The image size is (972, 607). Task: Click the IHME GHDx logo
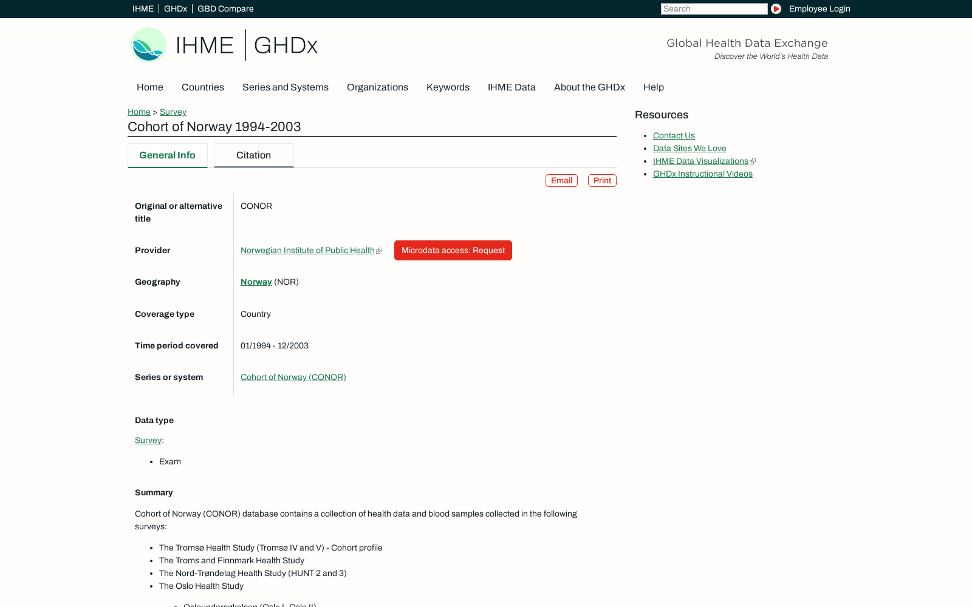coord(224,45)
